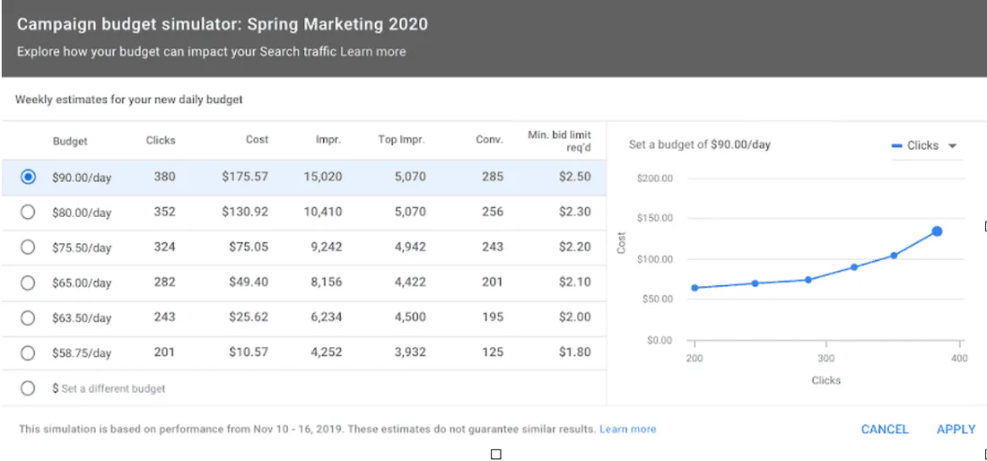Click the conversions value 201
This screenshot has height=461, width=987.
[x=493, y=283]
